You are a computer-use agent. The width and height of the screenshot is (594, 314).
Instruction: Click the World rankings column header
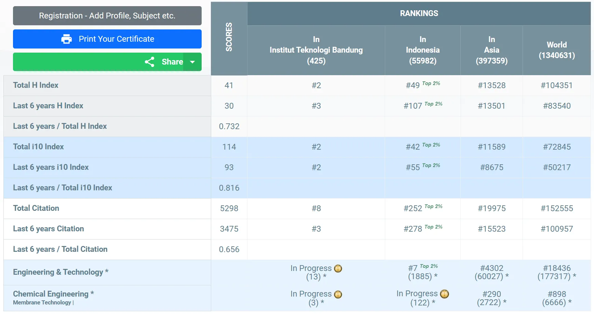point(556,50)
